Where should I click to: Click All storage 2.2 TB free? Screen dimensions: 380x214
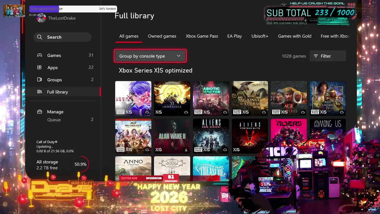click(47, 165)
